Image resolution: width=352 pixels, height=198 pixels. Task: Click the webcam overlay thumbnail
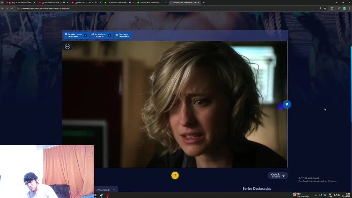(x=47, y=171)
